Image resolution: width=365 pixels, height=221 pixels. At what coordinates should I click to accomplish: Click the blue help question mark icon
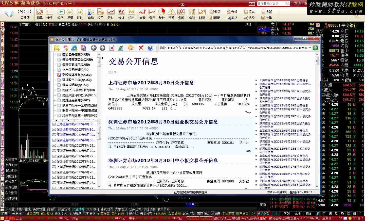[x=150, y=48]
